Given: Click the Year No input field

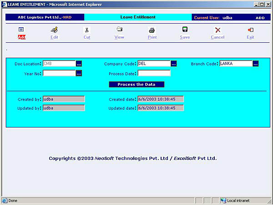Looking at the screenshot, I should [x=59, y=73].
